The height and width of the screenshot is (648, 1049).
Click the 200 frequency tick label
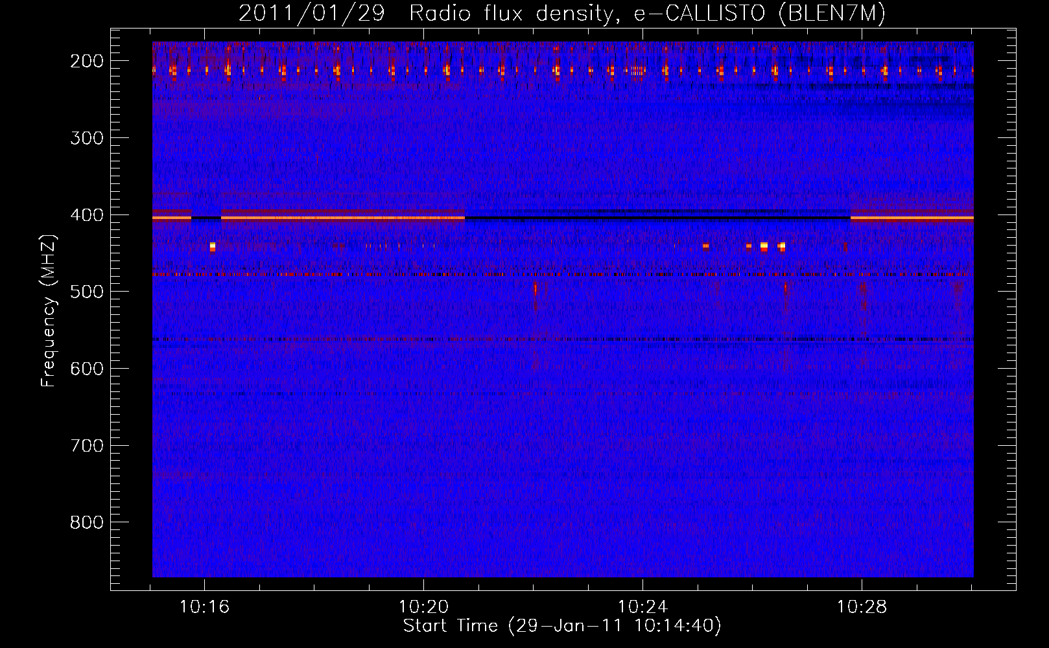click(87, 61)
